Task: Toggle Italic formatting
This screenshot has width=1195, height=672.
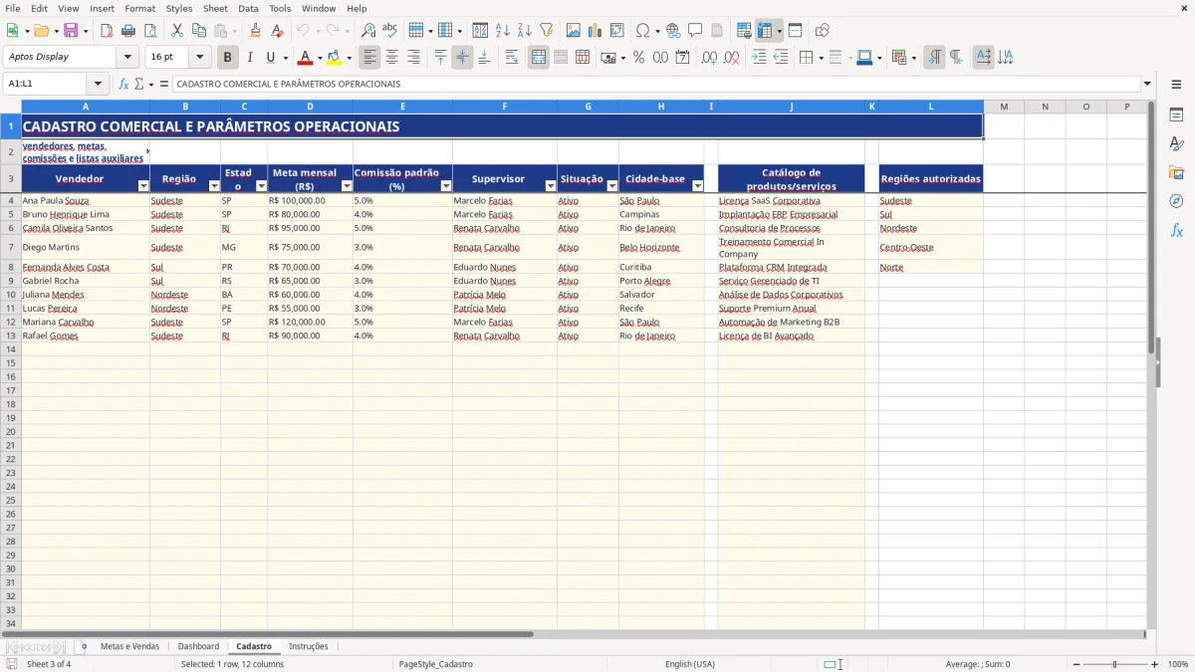Action: (x=250, y=58)
